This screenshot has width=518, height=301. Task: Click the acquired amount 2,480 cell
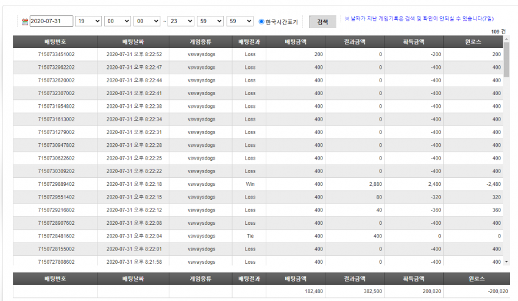pos(435,184)
